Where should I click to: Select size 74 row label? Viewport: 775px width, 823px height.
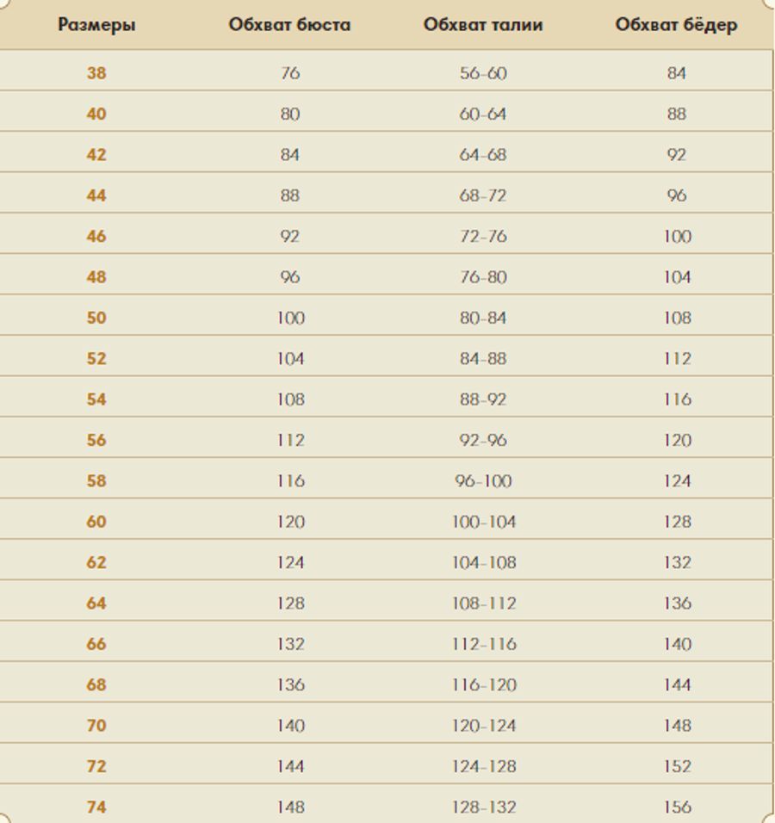(x=96, y=808)
